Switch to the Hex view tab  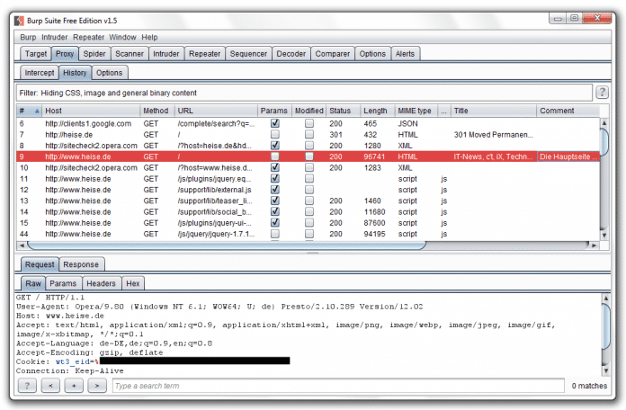coord(132,283)
